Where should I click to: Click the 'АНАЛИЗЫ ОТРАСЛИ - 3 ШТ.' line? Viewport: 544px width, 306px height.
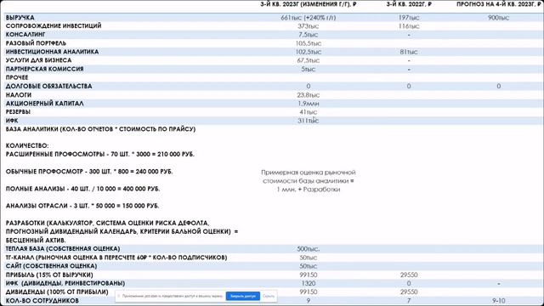click(x=82, y=206)
